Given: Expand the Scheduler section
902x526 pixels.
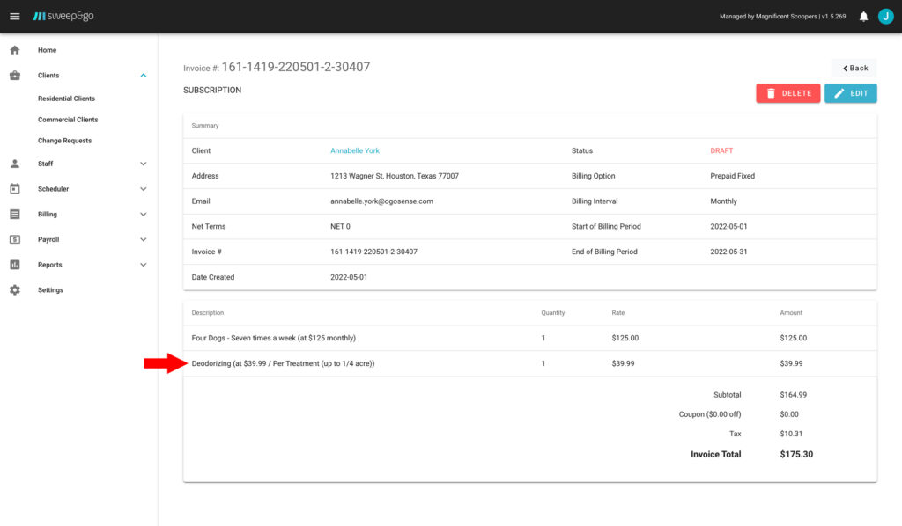Looking at the screenshot, I should (x=143, y=188).
